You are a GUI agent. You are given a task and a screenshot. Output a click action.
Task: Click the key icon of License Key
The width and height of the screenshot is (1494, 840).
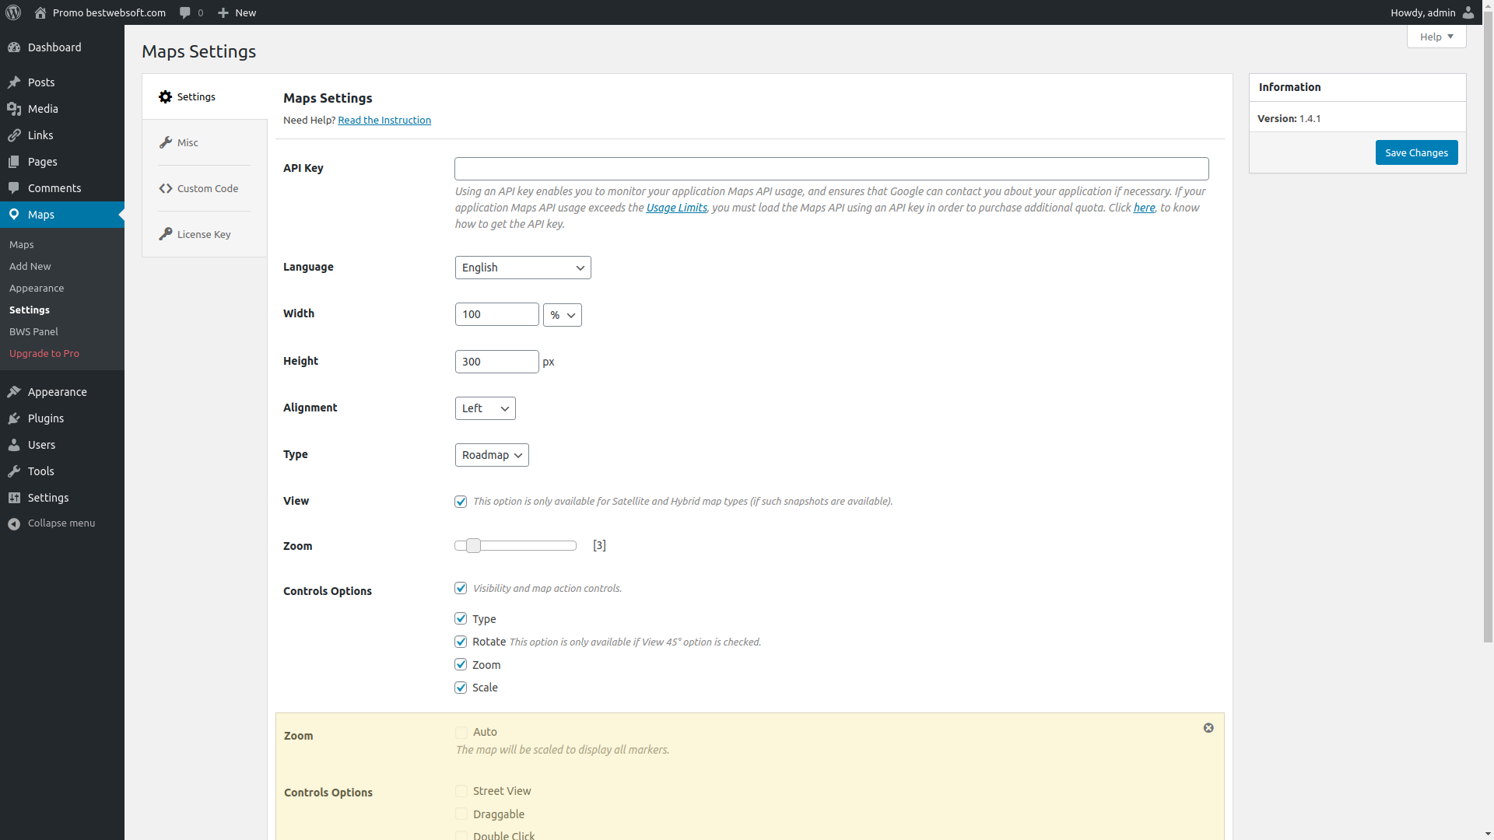pyautogui.click(x=165, y=234)
